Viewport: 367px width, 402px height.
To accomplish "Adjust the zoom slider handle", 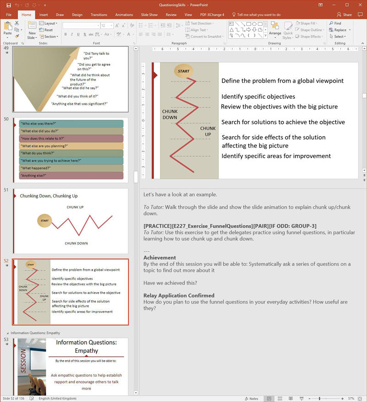I will [x=319, y=398].
